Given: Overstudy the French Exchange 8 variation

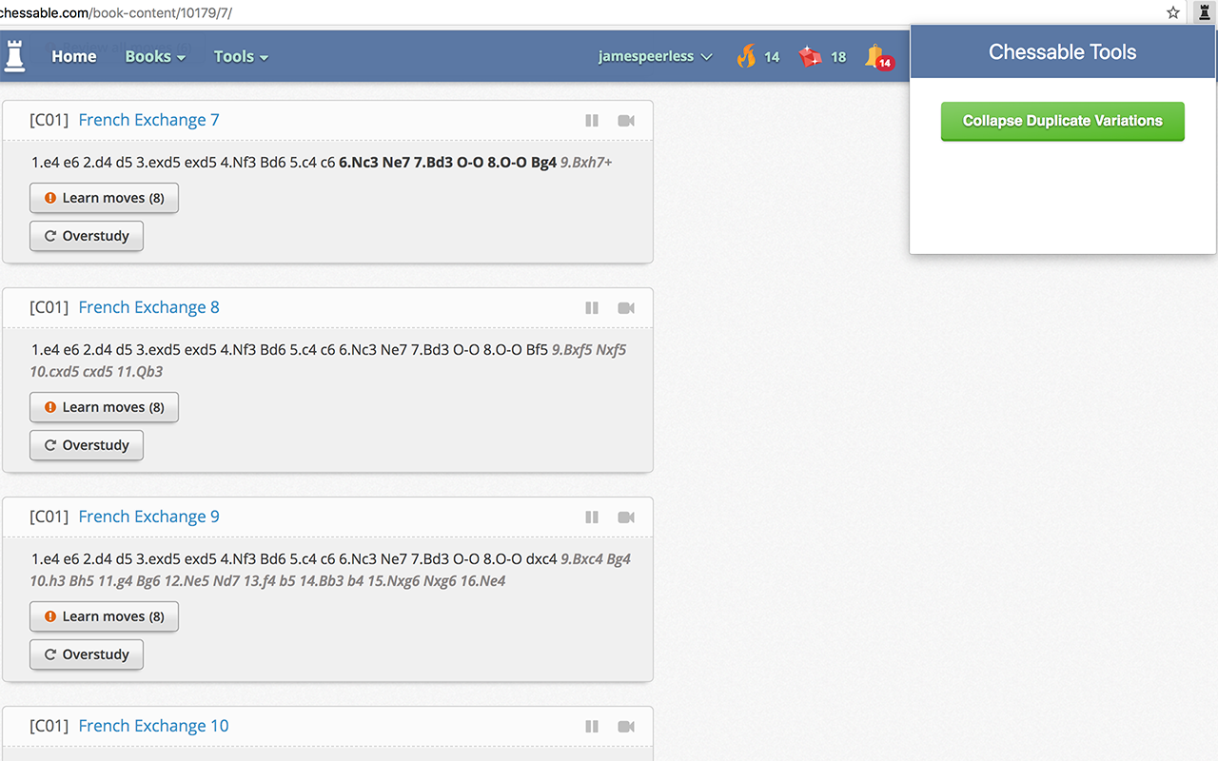Looking at the screenshot, I should click(x=87, y=445).
